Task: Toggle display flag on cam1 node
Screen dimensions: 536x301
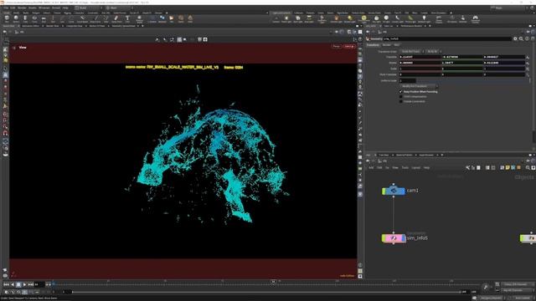Action: point(404,191)
